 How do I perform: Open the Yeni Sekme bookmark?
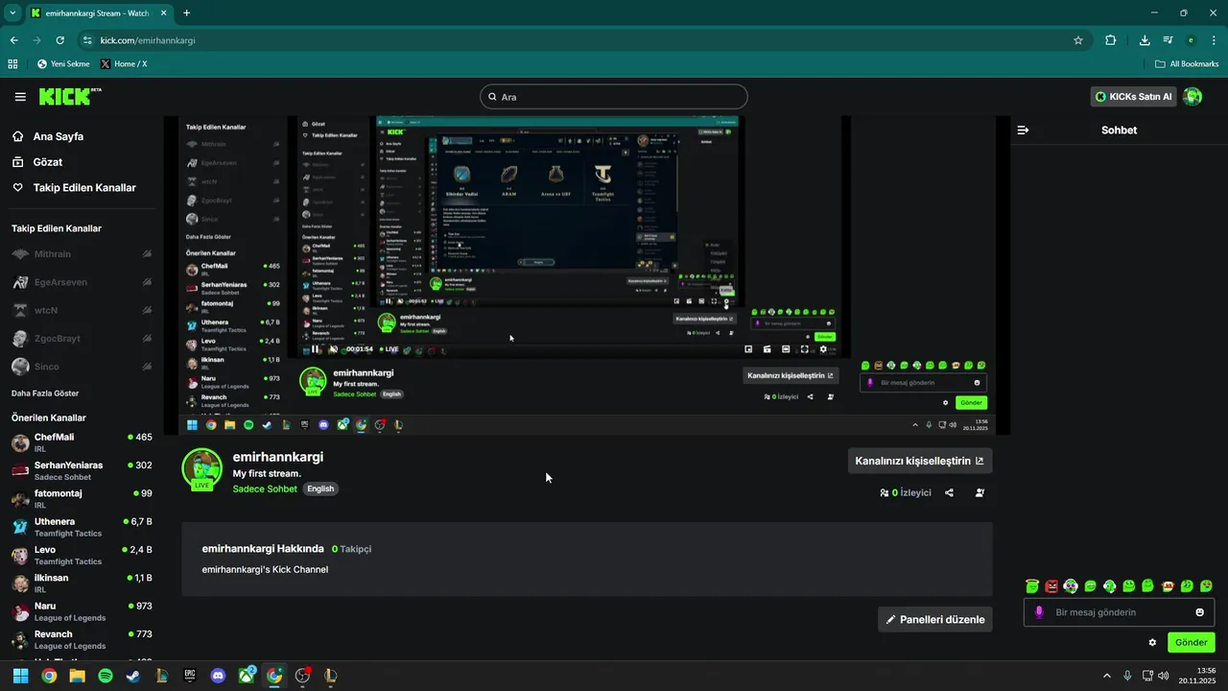coord(62,64)
